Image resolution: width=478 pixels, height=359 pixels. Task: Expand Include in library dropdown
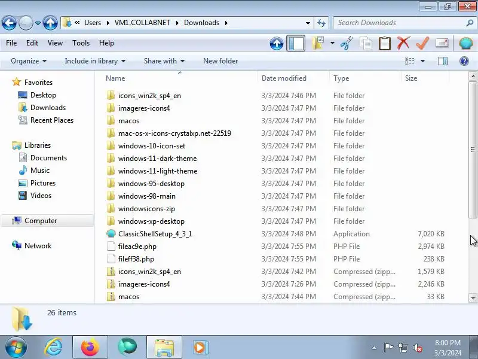95,61
